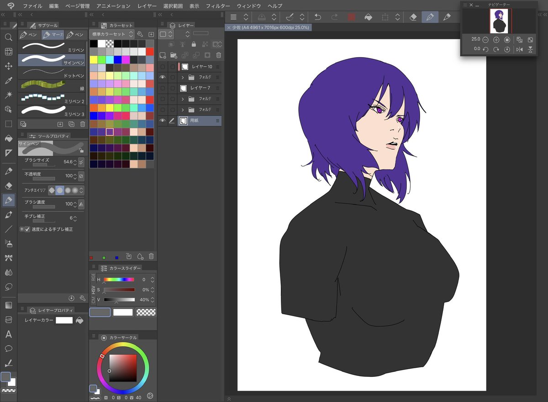This screenshot has height=402, width=548.
Task: Select the Decoration ribbon tool
Action: 8,258
